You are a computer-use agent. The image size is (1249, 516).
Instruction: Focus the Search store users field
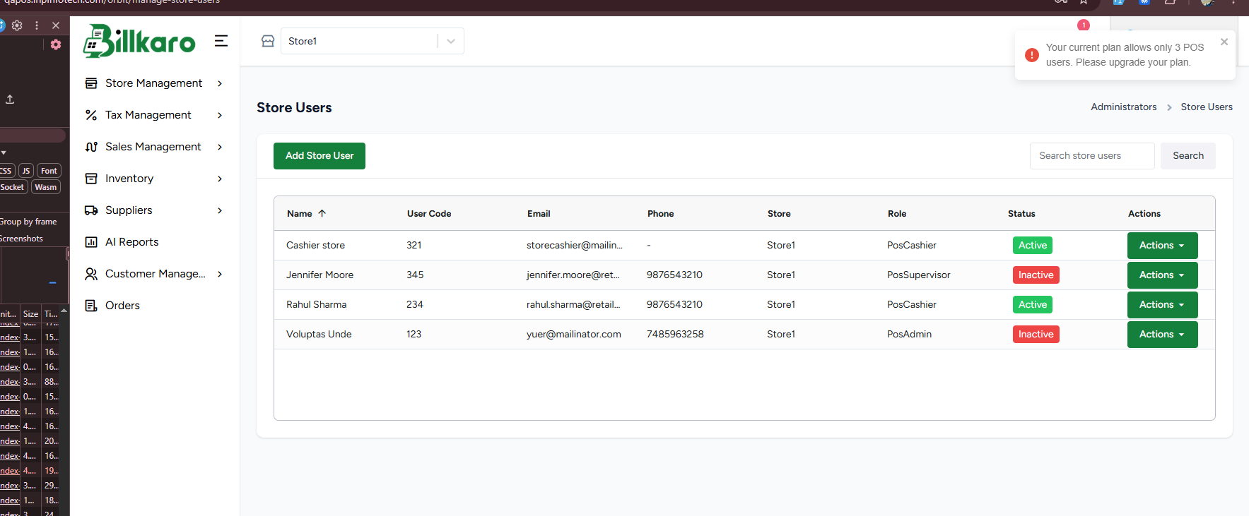(x=1092, y=156)
